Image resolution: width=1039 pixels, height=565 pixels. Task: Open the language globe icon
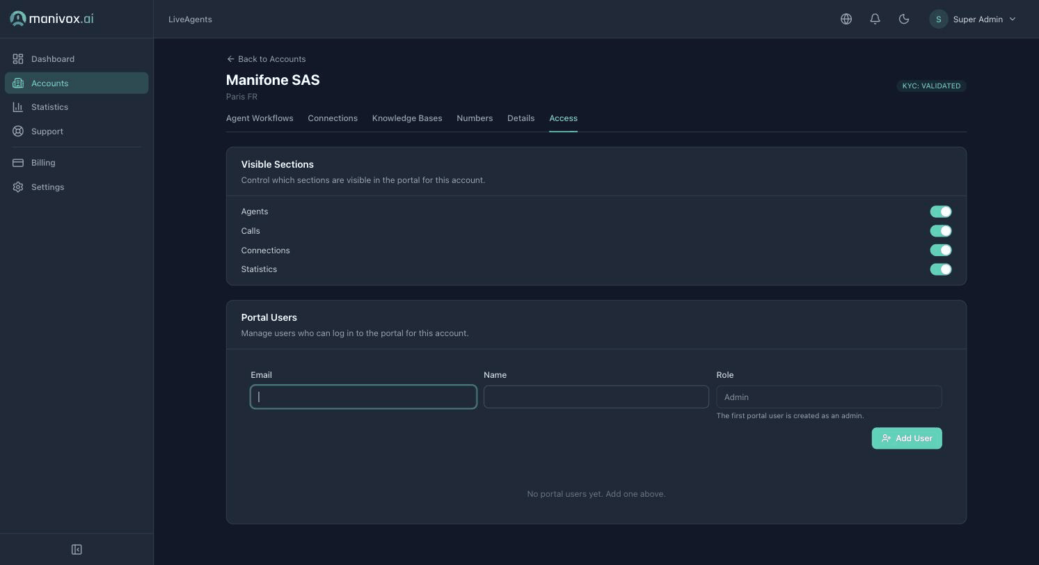click(x=846, y=19)
